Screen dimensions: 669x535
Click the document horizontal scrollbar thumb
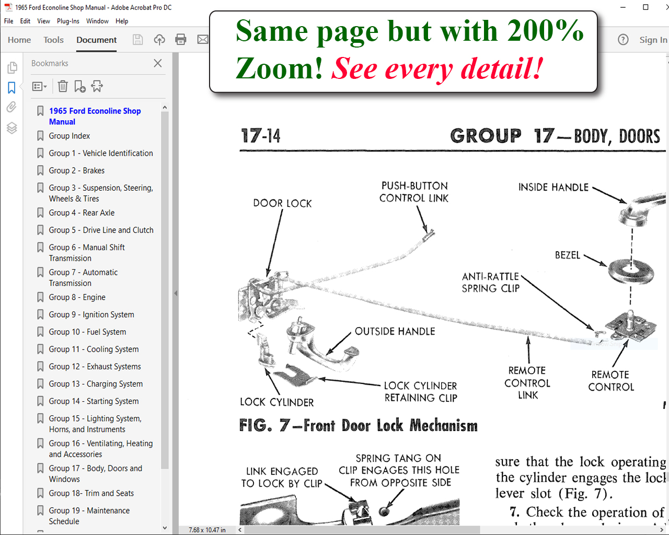(x=363, y=529)
